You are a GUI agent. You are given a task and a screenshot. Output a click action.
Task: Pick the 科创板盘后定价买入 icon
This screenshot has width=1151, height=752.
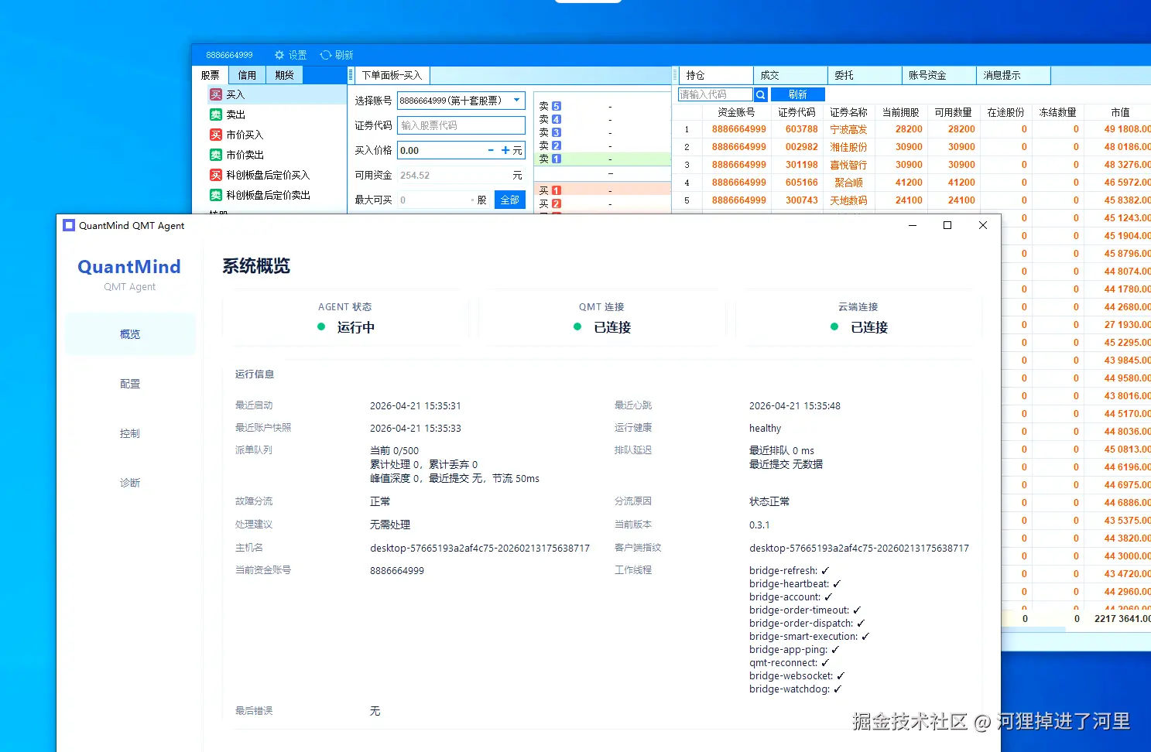[x=216, y=175]
